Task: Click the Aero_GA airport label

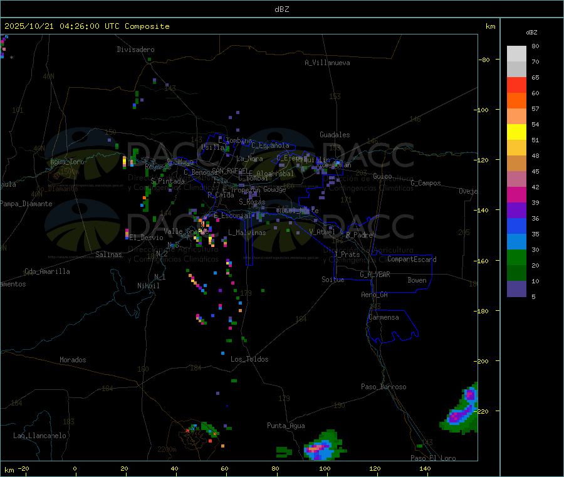Action: (x=375, y=295)
